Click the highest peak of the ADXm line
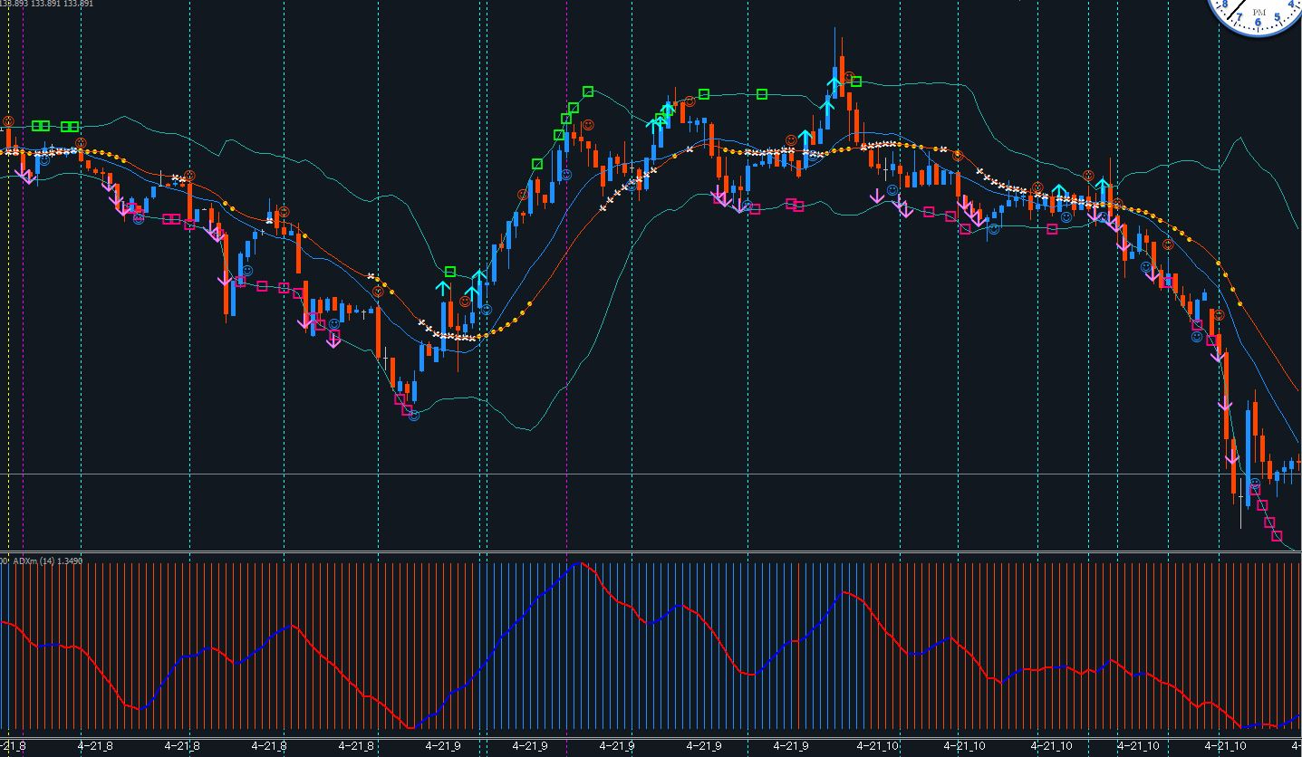This screenshot has height=757, width=1302. 580,564
